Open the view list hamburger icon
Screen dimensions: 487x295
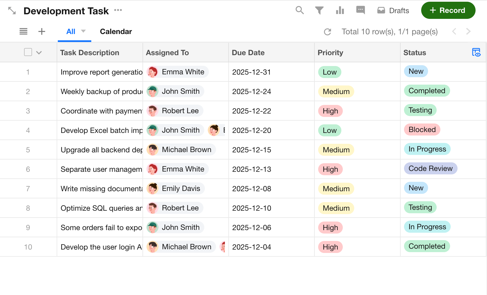pyautogui.click(x=23, y=31)
